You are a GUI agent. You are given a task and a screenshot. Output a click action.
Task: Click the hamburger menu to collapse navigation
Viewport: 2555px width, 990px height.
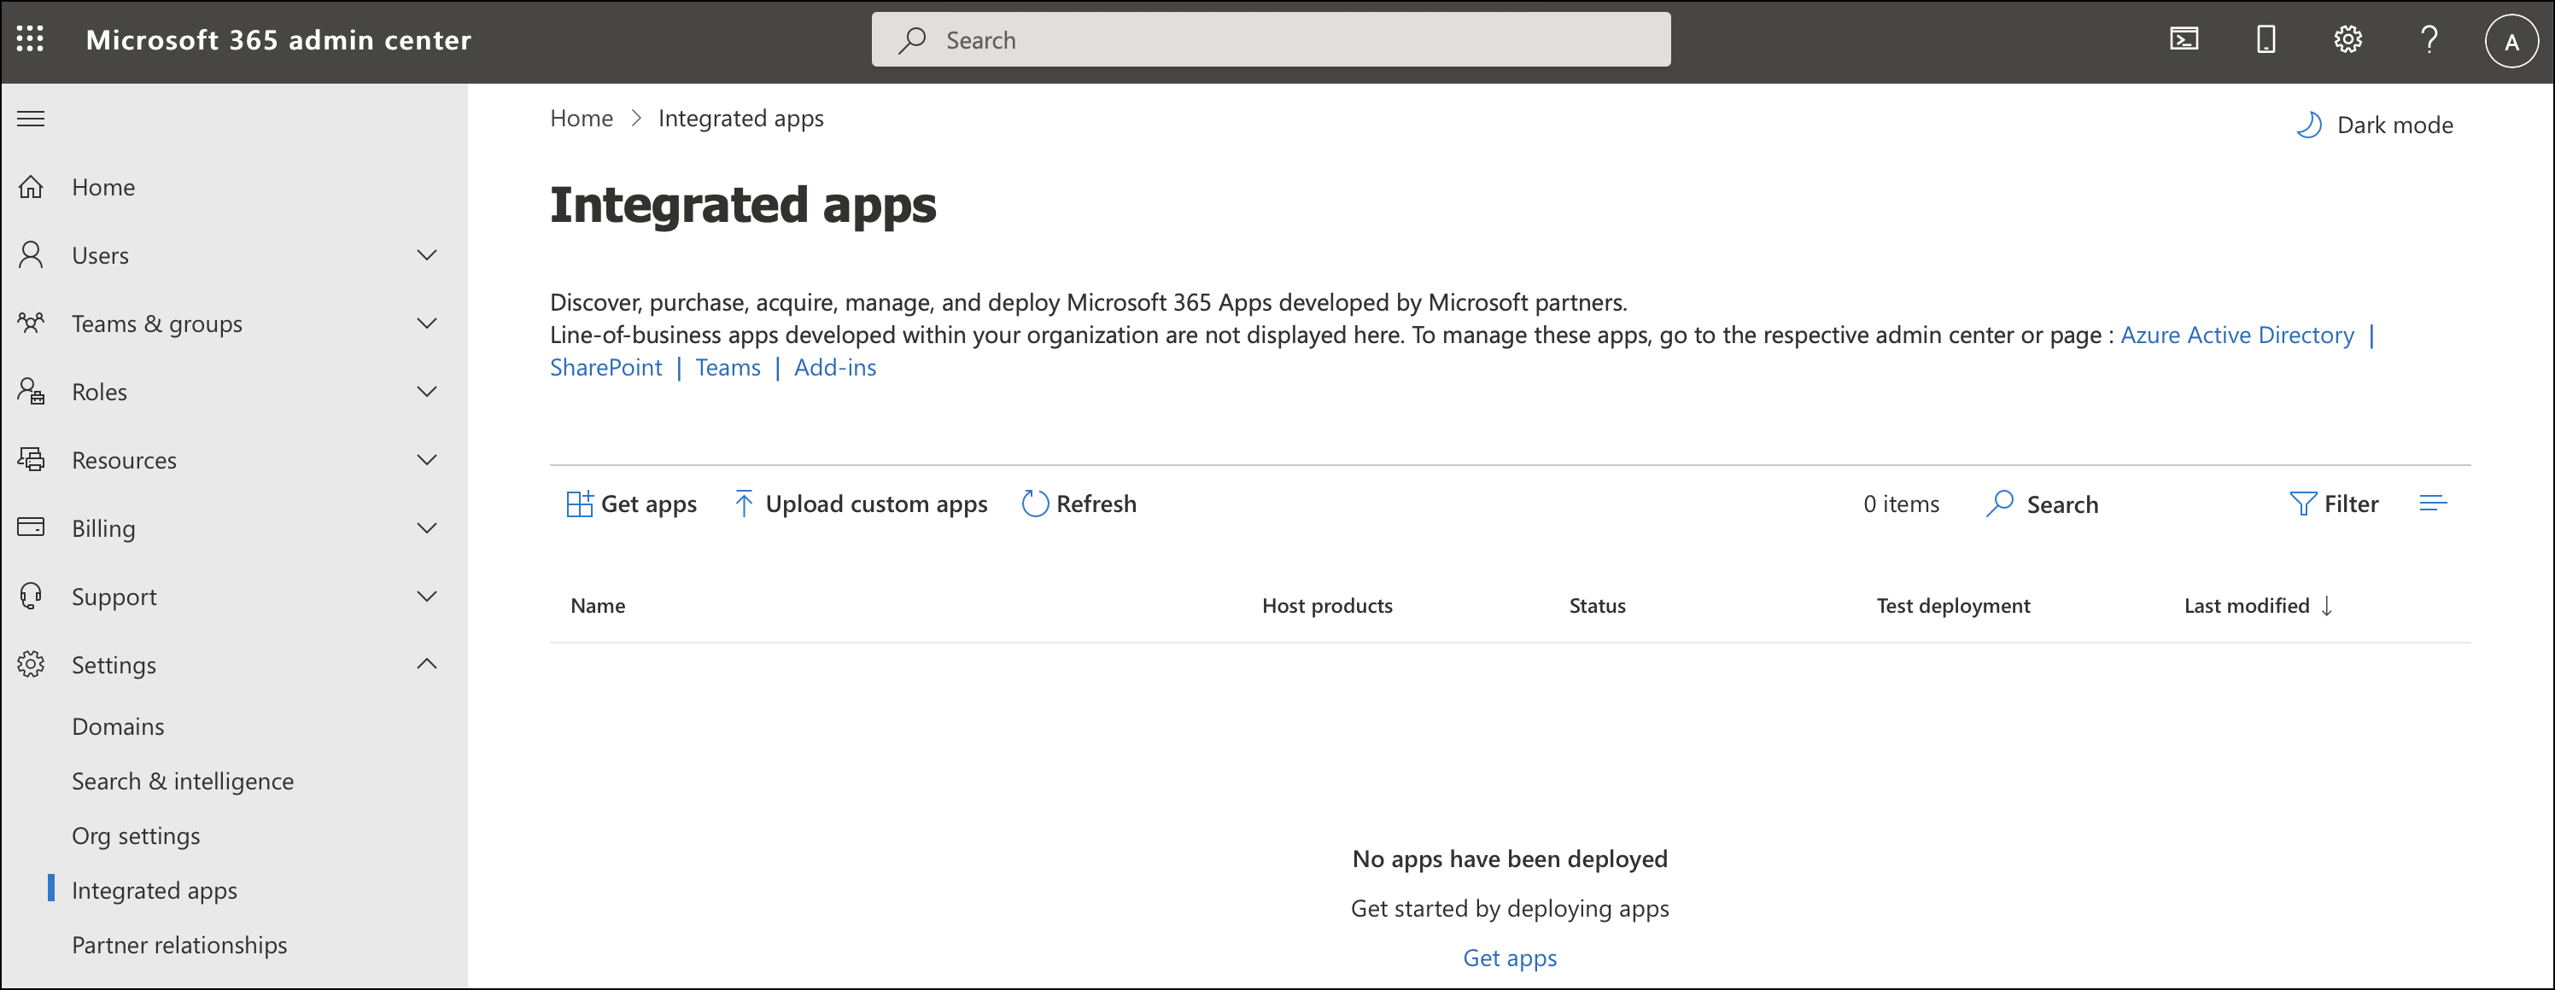[x=30, y=117]
